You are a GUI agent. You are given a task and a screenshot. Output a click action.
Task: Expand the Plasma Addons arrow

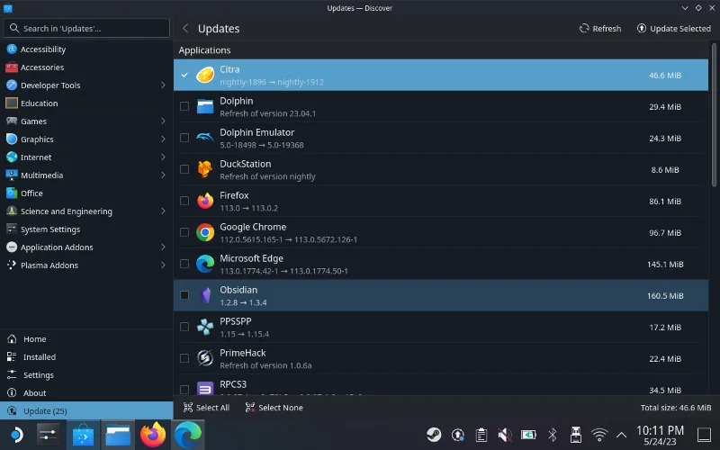coord(163,265)
